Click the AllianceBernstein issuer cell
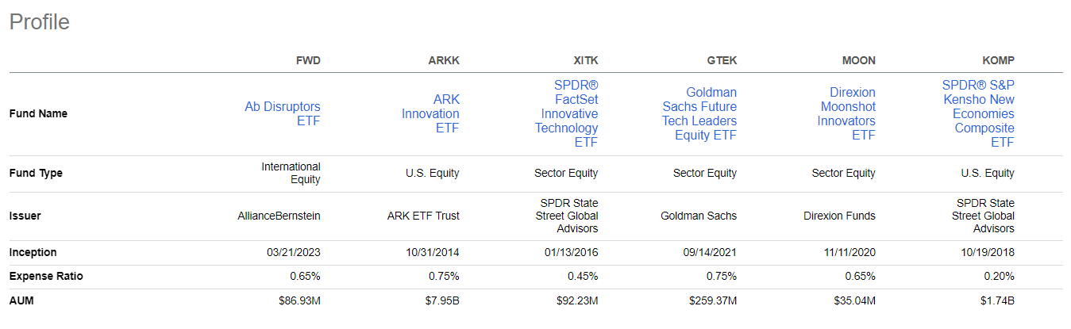 coord(279,216)
